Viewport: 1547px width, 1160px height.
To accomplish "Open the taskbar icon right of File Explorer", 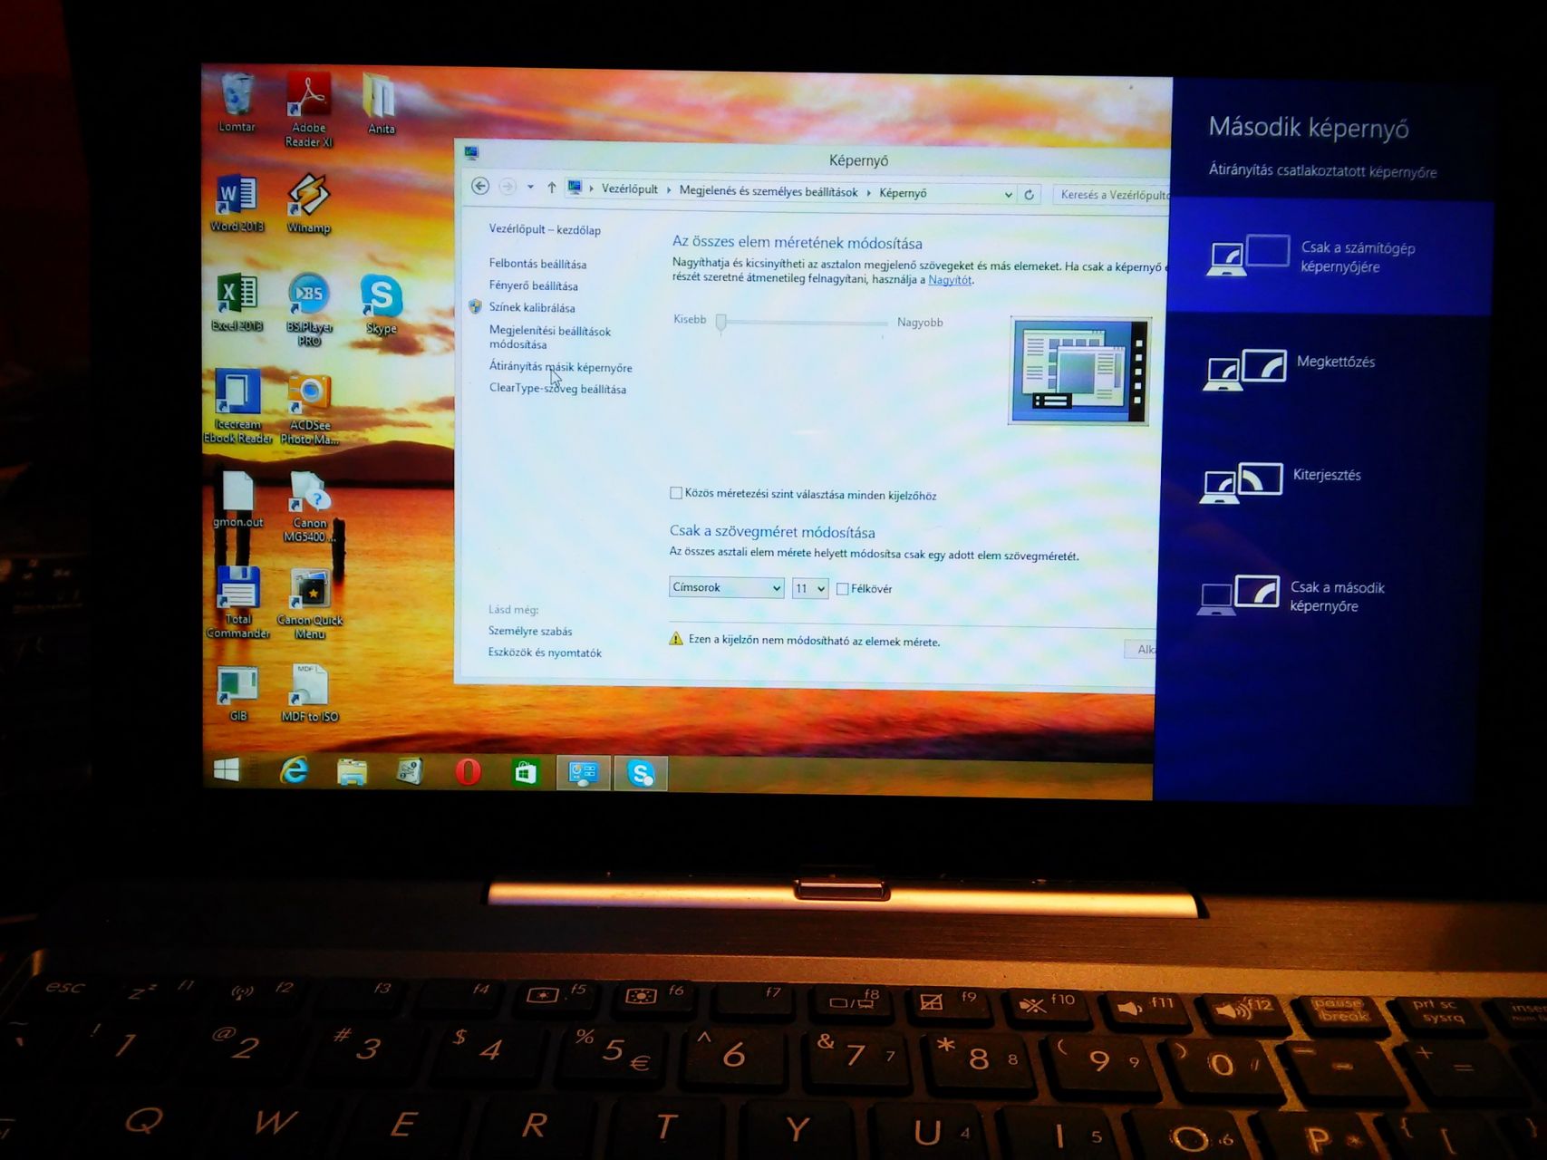I will (410, 772).
